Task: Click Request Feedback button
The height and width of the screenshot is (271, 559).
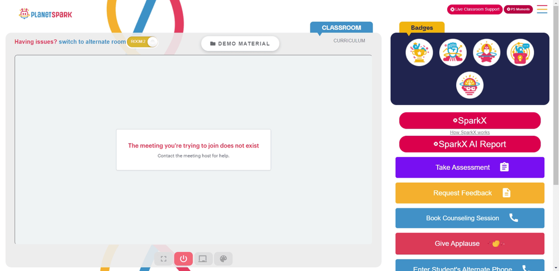Action: coord(470,193)
